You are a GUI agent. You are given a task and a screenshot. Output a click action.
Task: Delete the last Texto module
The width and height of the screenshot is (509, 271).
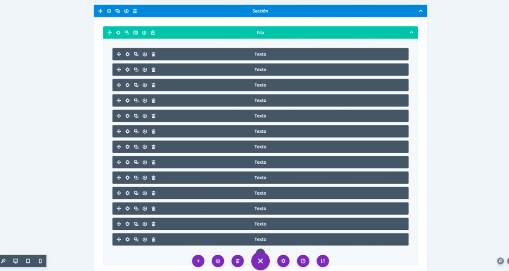pos(154,240)
